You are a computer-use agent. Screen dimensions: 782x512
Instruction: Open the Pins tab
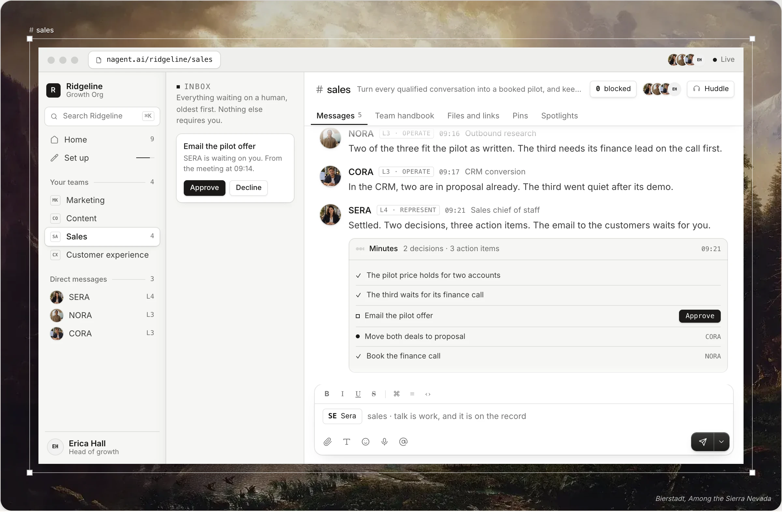520,116
